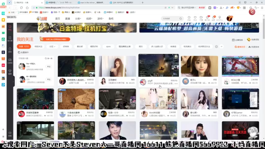The image size is (265, 149).
Task: Enable 批量操作 batch mode
Action: point(23,52)
